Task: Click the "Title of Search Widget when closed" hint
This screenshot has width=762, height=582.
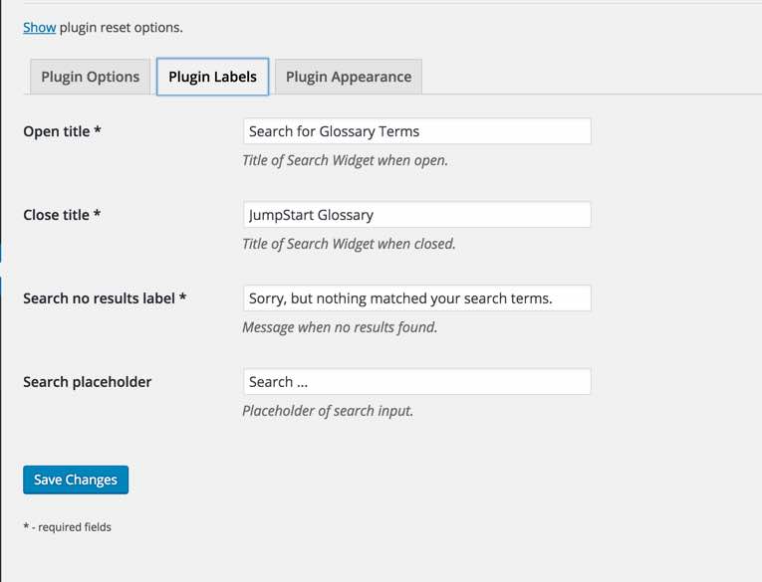Action: [x=349, y=244]
